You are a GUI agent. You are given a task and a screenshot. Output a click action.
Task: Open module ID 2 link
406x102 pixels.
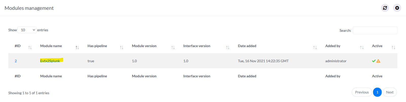pyautogui.click(x=16, y=61)
